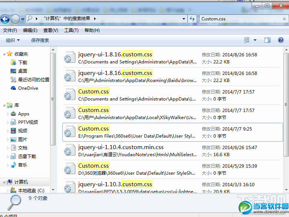Change view using the view mode icon
Screen dimensions: 289x217
pyautogui.click(x=247, y=40)
